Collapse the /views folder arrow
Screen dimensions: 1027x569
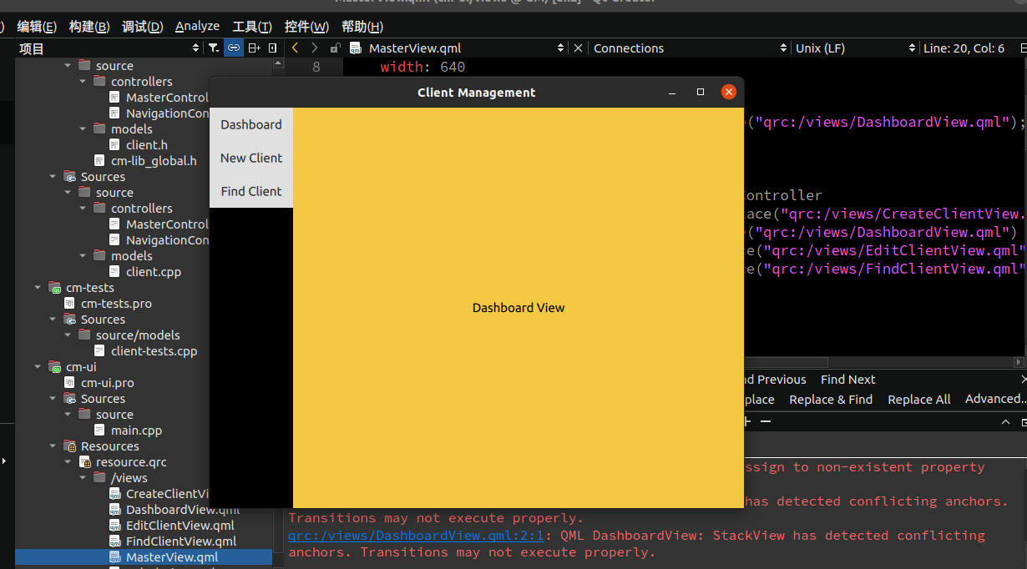tap(83, 478)
